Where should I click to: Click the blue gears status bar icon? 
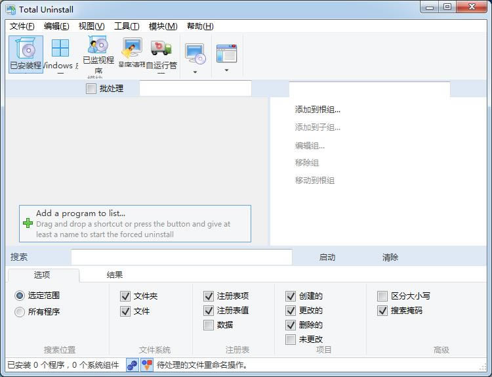132,365
